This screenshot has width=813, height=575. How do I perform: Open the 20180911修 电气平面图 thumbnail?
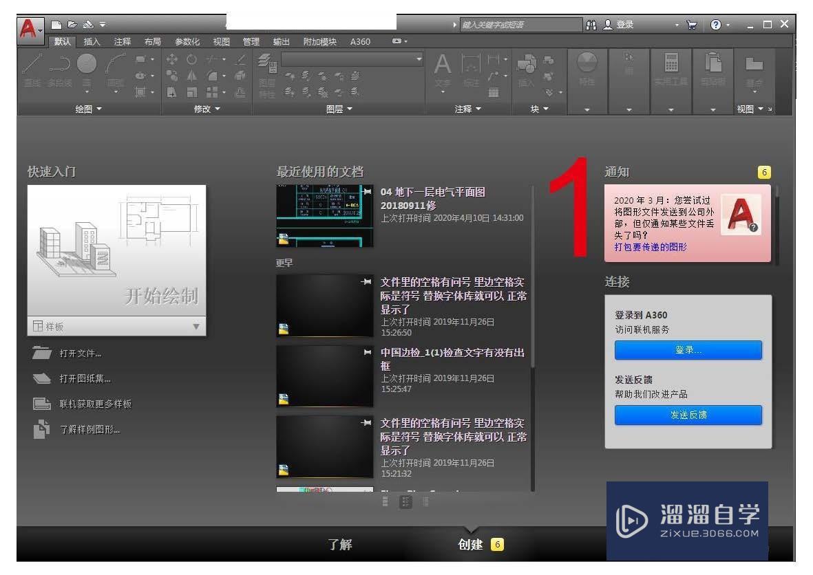coord(324,213)
